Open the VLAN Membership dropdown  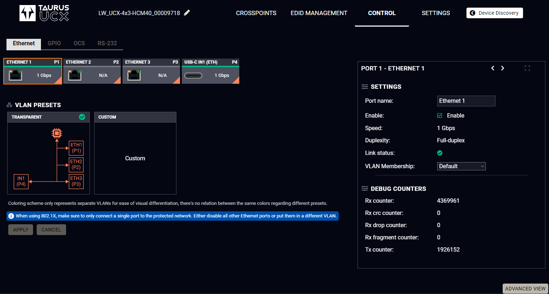pos(461,166)
